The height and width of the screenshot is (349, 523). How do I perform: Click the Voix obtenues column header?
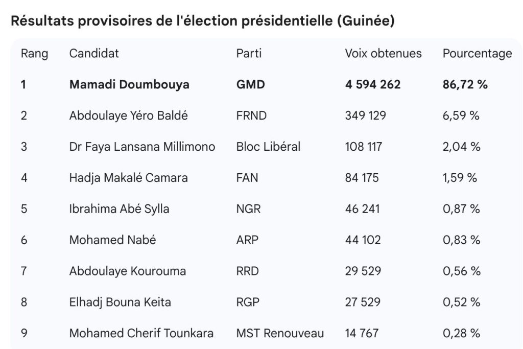(x=383, y=54)
